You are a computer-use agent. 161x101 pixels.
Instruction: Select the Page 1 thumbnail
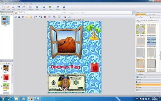point(5,20)
